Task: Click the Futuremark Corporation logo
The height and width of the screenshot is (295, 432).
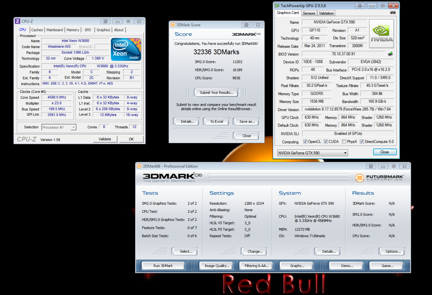Action: tap(380, 177)
